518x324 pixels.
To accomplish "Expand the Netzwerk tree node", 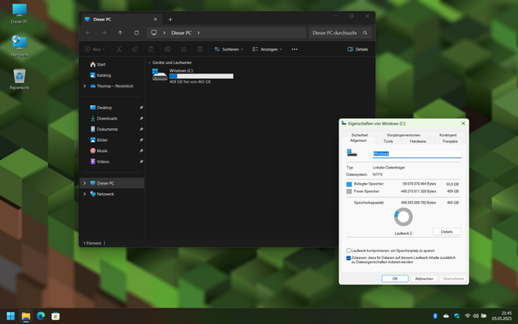I will pyautogui.click(x=85, y=194).
